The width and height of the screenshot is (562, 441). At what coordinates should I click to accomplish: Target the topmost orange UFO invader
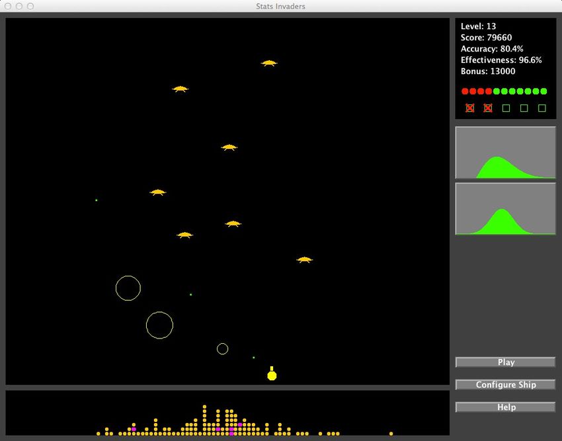click(269, 63)
